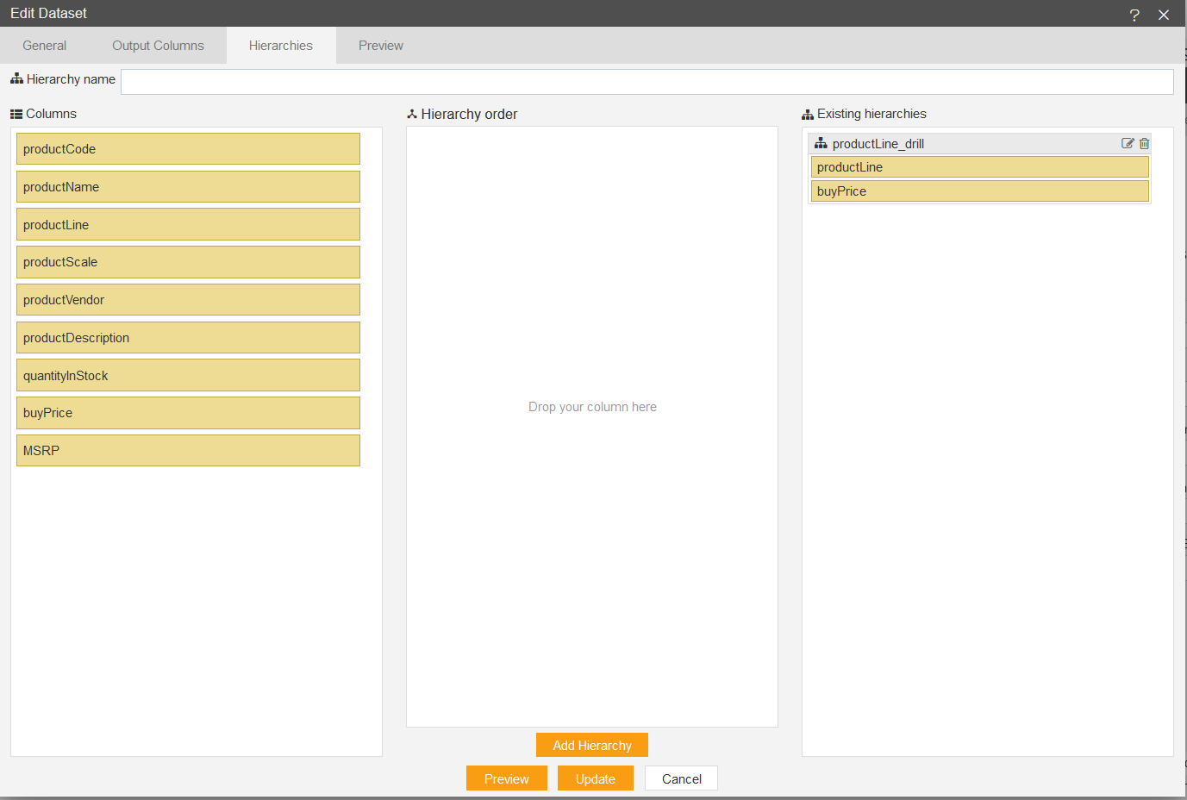Click the orange Preview button
This screenshot has height=800, width=1187.
(507, 778)
